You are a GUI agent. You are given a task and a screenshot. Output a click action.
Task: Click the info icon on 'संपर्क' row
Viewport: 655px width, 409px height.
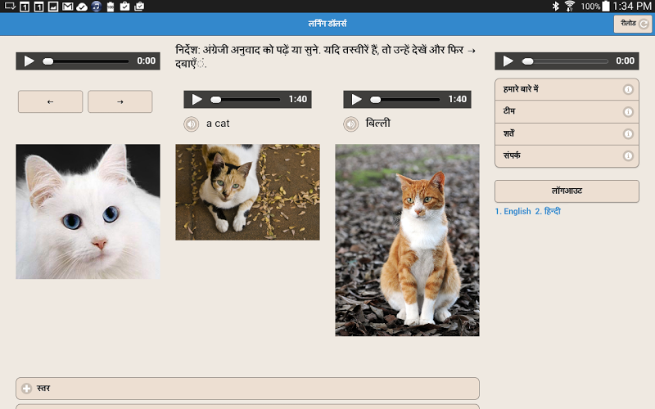(628, 155)
